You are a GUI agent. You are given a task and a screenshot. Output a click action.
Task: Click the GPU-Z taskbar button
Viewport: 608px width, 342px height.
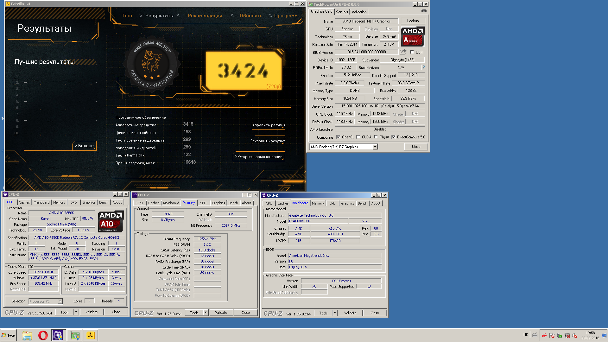pos(75,335)
